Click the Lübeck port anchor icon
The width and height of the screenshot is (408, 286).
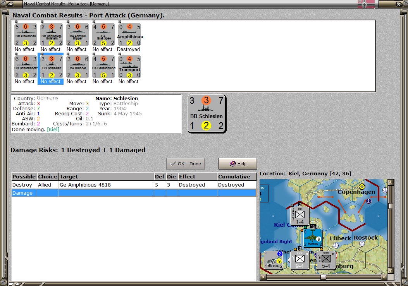click(x=336, y=245)
